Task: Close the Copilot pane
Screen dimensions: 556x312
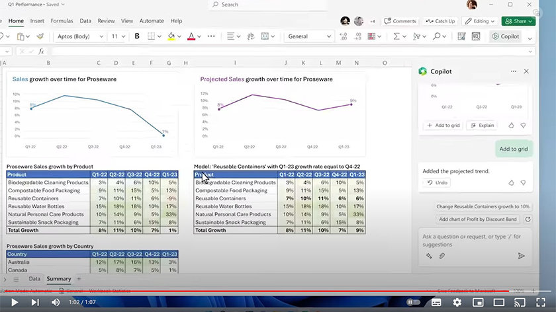Action: 526,71
